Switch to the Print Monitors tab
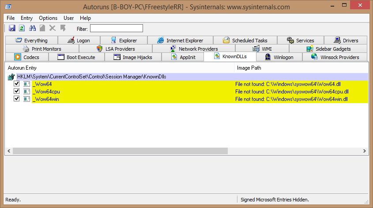373x208 pixels. tap(42, 49)
